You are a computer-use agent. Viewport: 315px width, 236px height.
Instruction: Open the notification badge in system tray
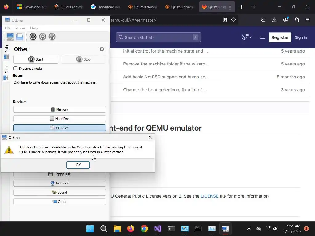(306, 229)
